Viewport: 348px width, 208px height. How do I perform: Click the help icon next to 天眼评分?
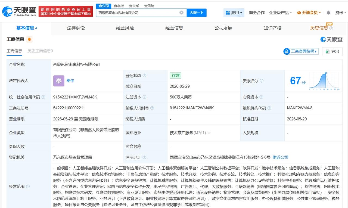point(262,81)
